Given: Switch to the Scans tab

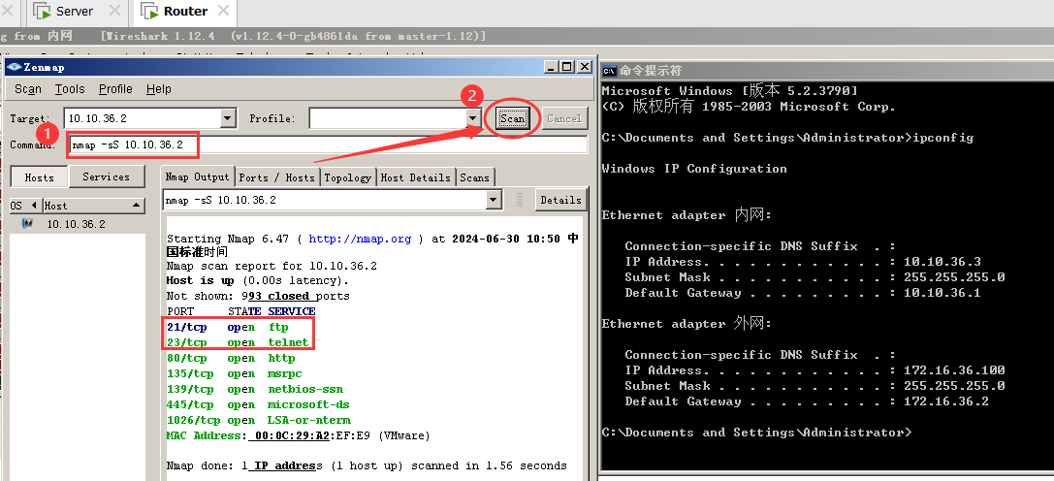Looking at the screenshot, I should tap(474, 177).
